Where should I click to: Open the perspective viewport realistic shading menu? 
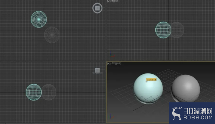119,63
